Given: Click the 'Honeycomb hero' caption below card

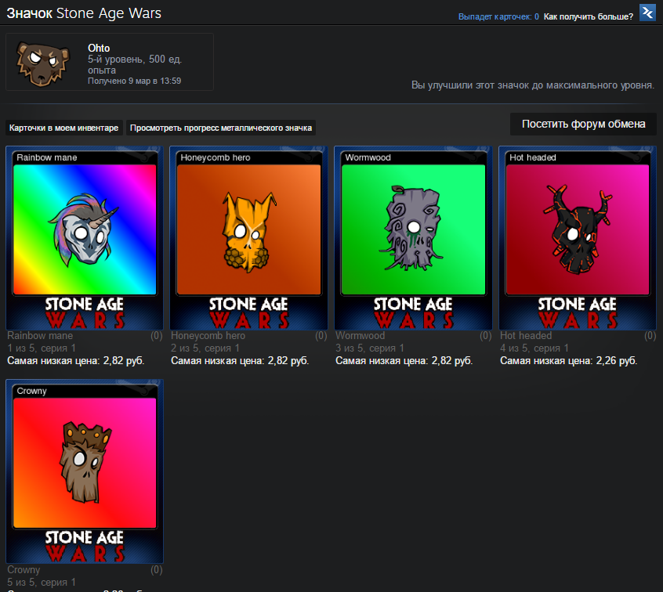Looking at the screenshot, I should click(x=208, y=335).
